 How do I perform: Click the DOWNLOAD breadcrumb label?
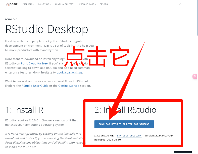(11, 20)
